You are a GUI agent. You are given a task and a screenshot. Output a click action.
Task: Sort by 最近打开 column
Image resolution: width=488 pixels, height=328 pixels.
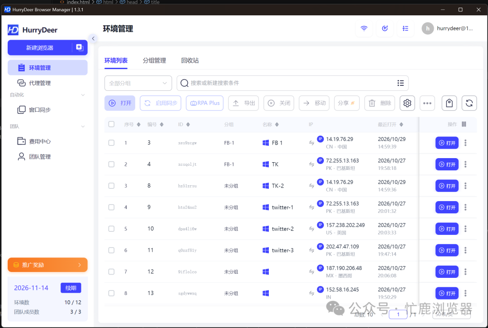[401, 125]
